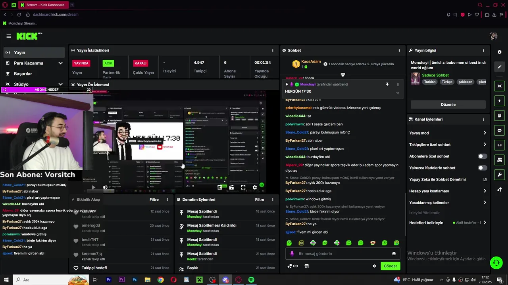Image resolution: width=508 pixels, height=285 pixels.
Task: Open Filtre in Denetim Eylemleri panel
Action: coord(260,199)
